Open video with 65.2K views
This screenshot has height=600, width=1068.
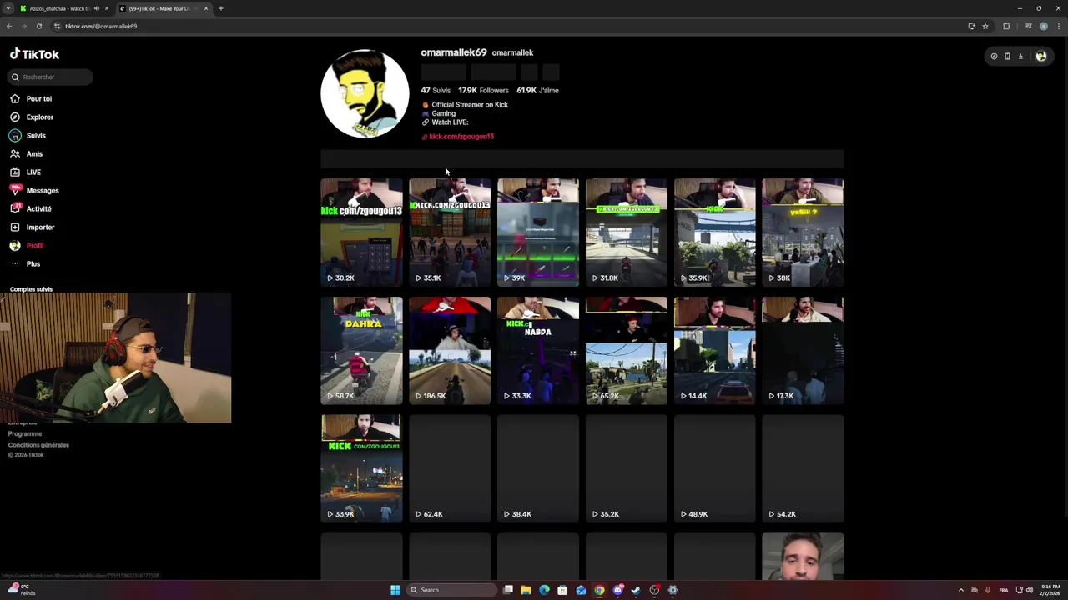[x=627, y=351]
